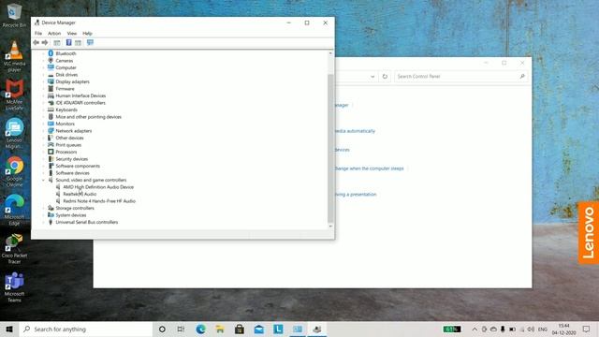Expand the IDE ATA/ATAPI controllers category

point(44,103)
